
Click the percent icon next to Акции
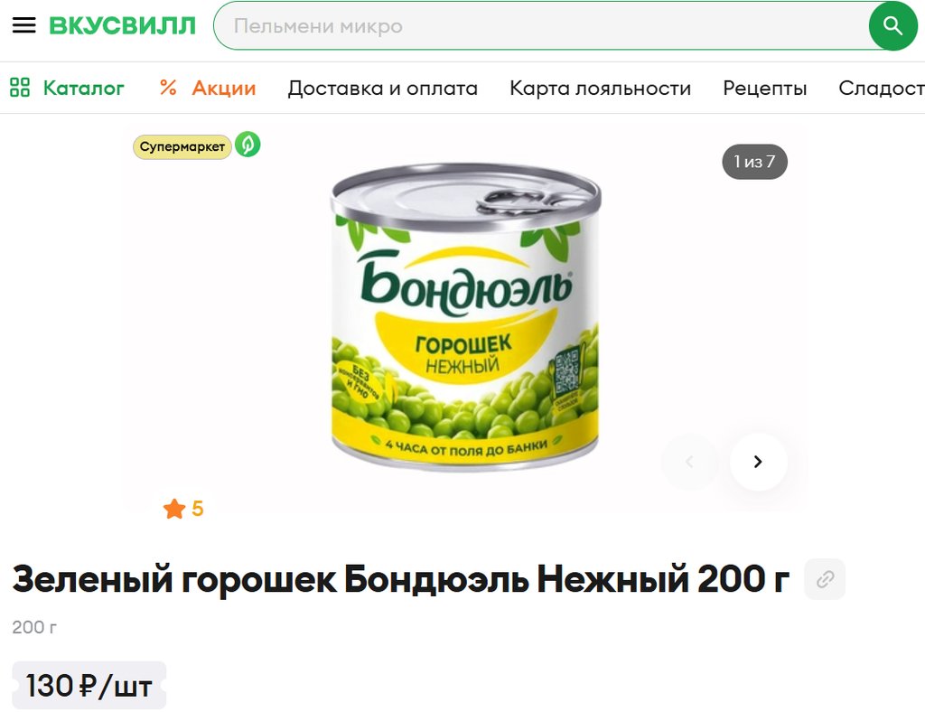[x=168, y=88]
